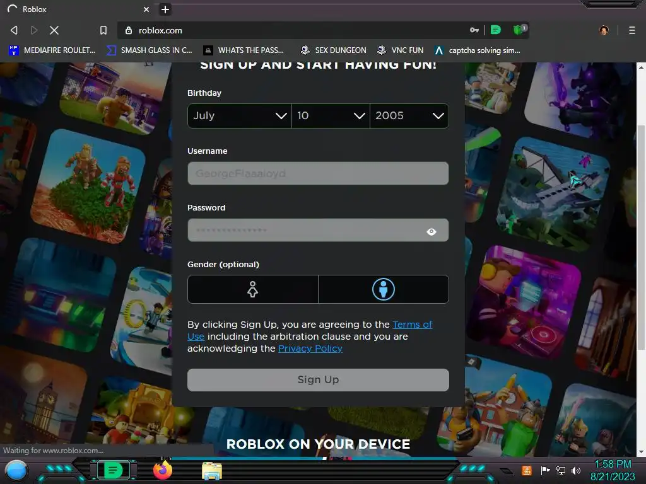This screenshot has height=484, width=646.
Task: Click the Password input field
Action: pyautogui.click(x=318, y=230)
